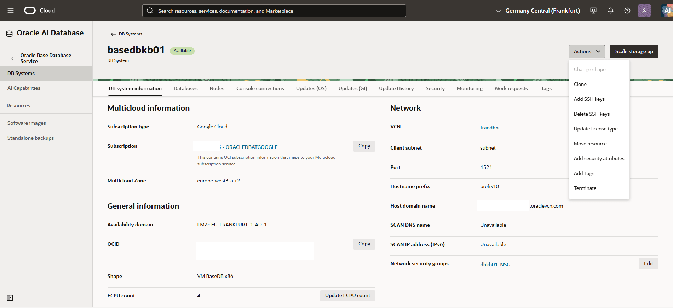Click the Oracle AI Database stack icon
This screenshot has width=673, height=308.
click(10, 34)
